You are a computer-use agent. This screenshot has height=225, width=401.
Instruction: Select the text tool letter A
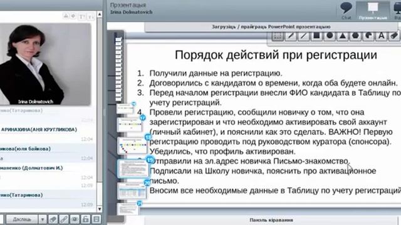tap(382, 36)
